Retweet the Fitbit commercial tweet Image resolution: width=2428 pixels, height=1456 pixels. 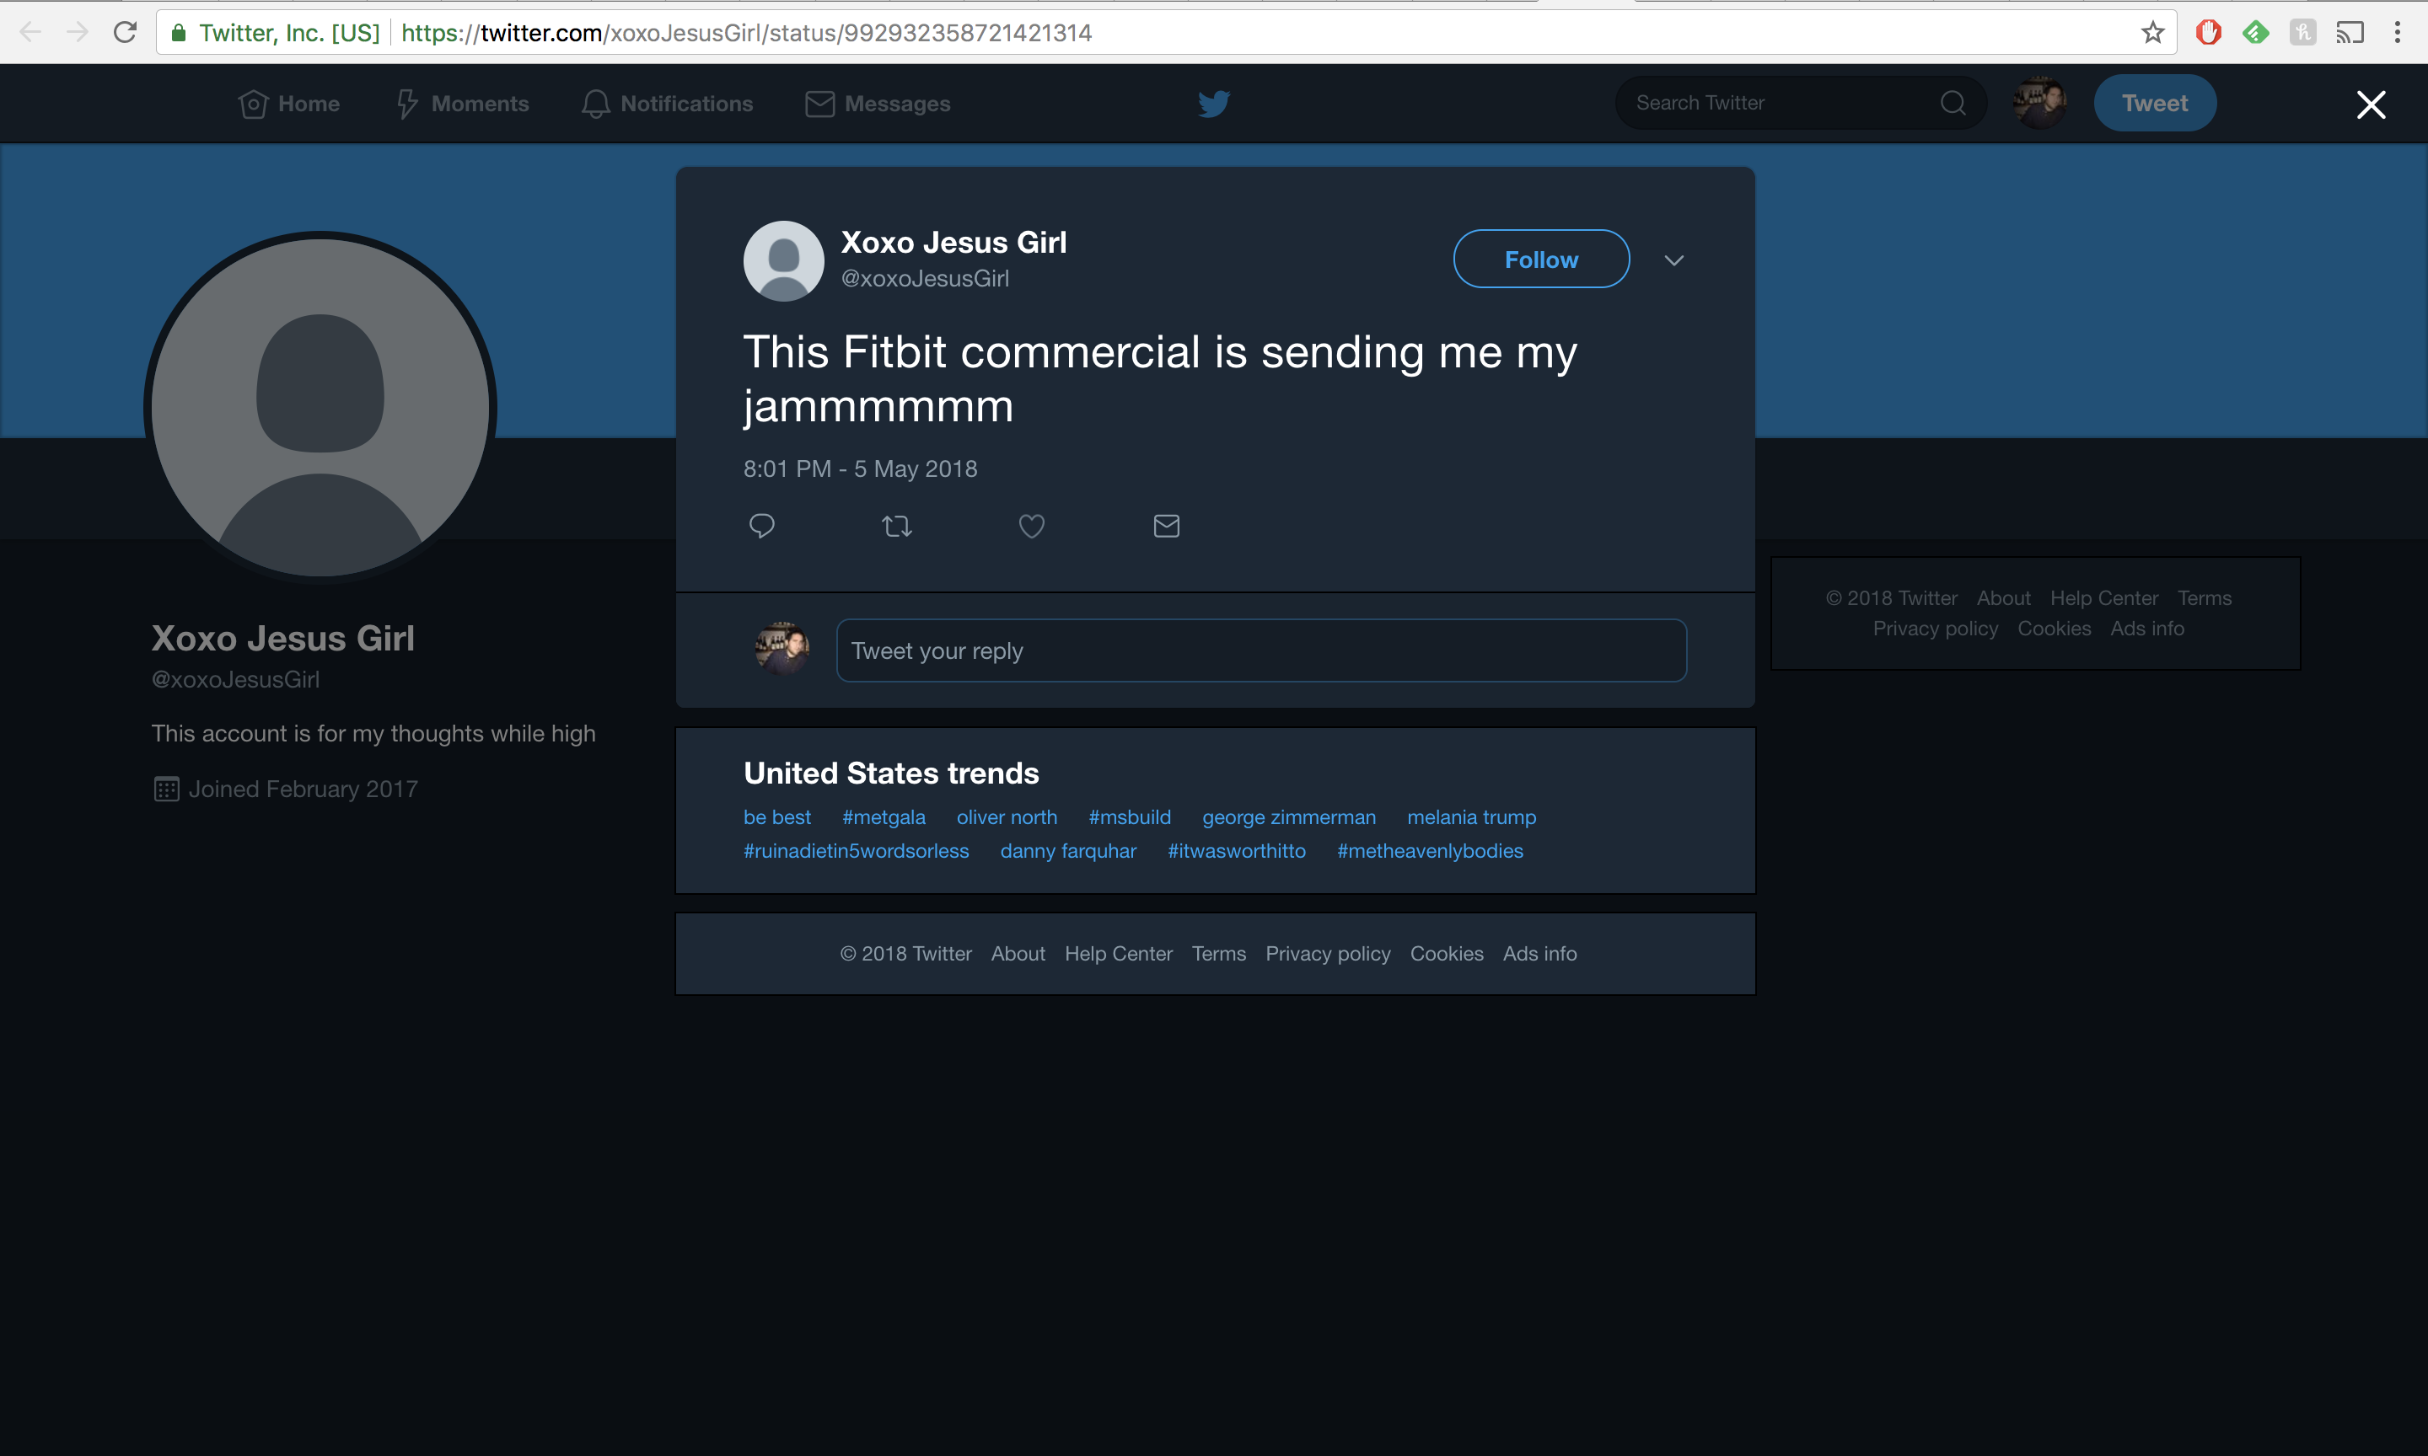[897, 527]
